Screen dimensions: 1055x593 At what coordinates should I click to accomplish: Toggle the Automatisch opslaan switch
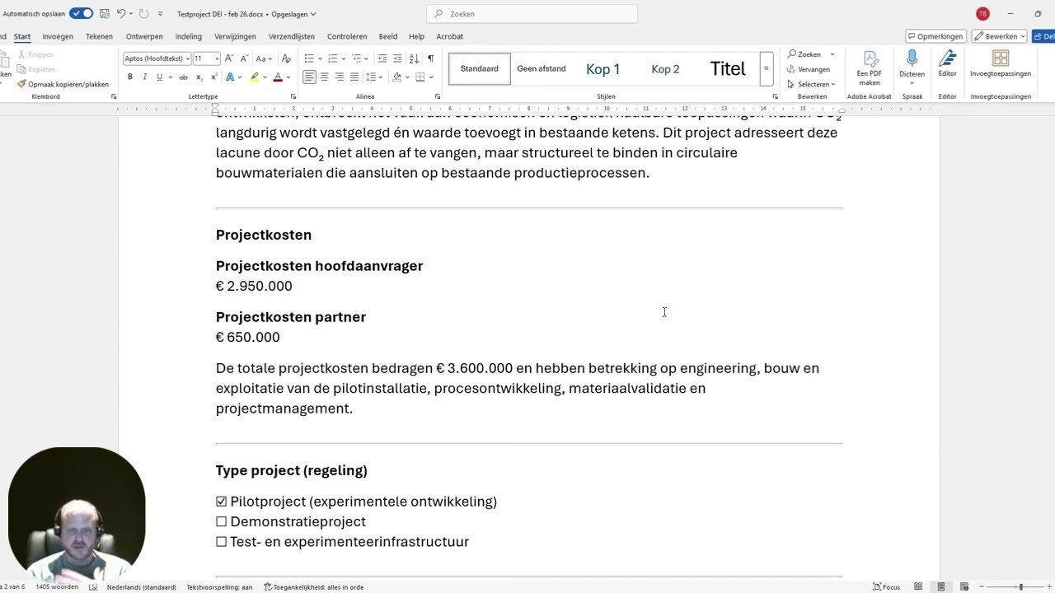tap(82, 14)
